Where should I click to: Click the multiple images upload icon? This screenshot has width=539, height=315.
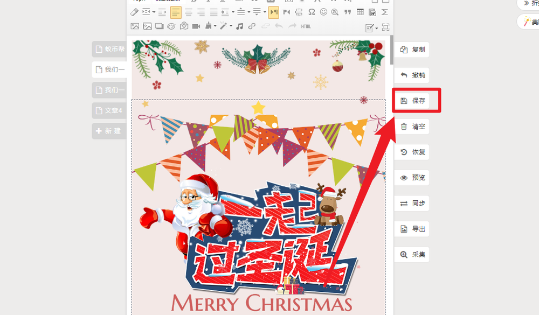[148, 26]
